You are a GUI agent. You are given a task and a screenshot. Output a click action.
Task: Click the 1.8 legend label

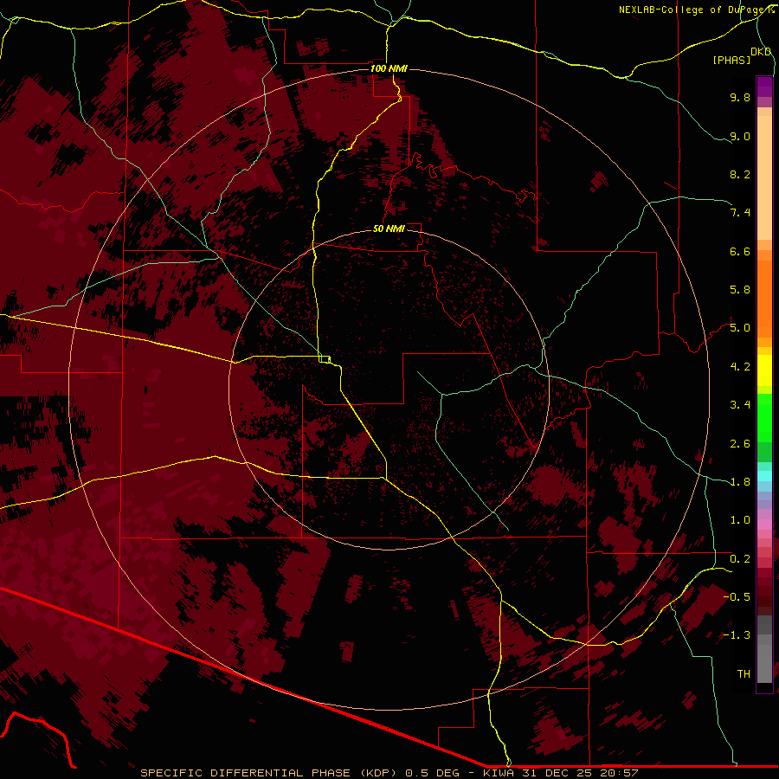[x=740, y=482]
